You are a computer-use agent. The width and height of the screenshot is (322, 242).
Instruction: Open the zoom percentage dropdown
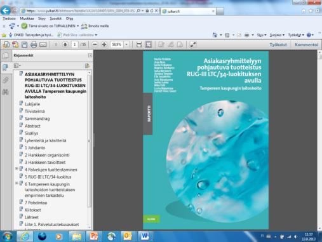[126, 44]
